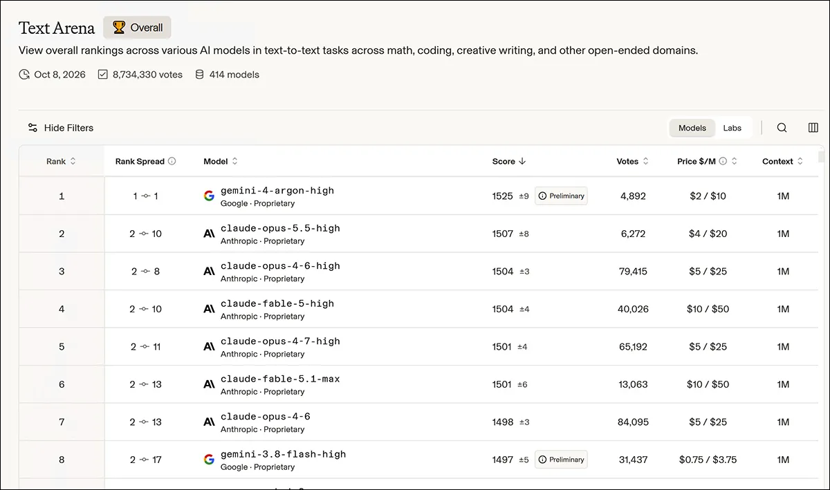Click the trophy icon beside Overall

119,28
